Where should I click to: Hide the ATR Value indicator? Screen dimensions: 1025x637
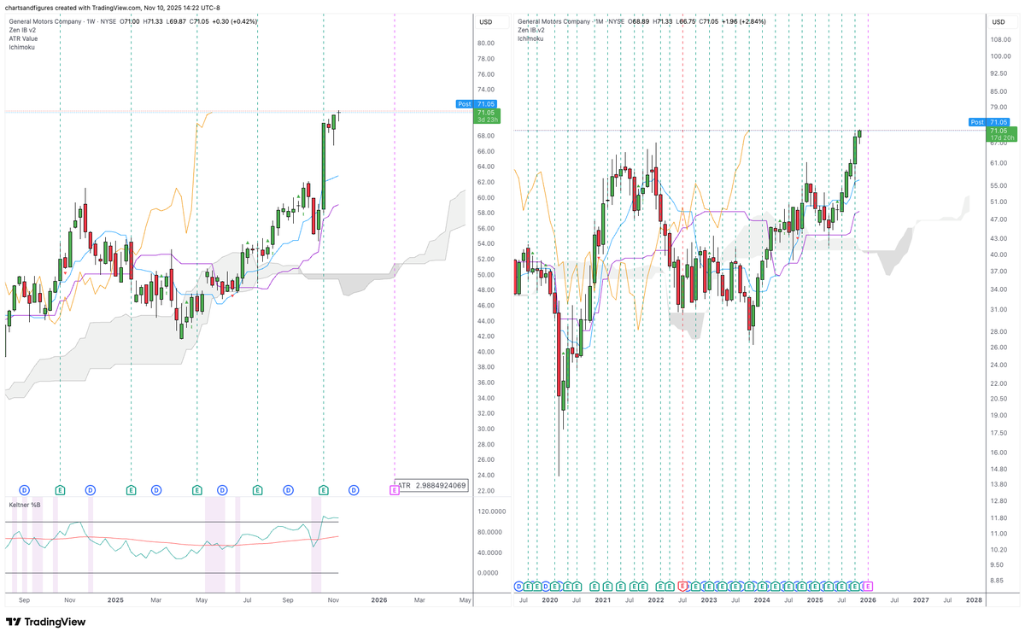click(x=22, y=38)
